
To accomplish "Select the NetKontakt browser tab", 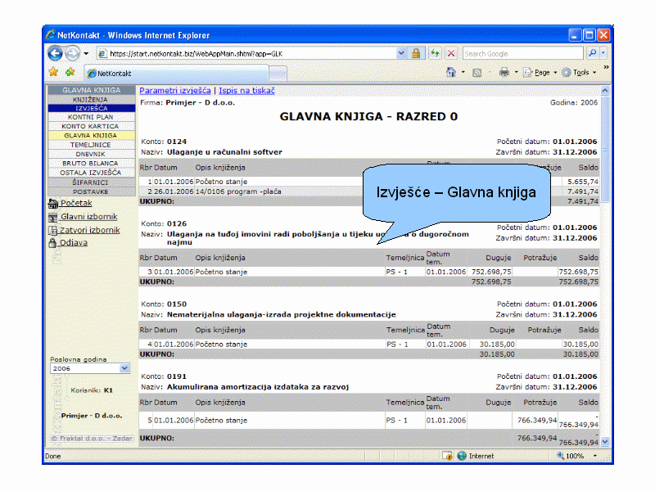I will [x=176, y=74].
